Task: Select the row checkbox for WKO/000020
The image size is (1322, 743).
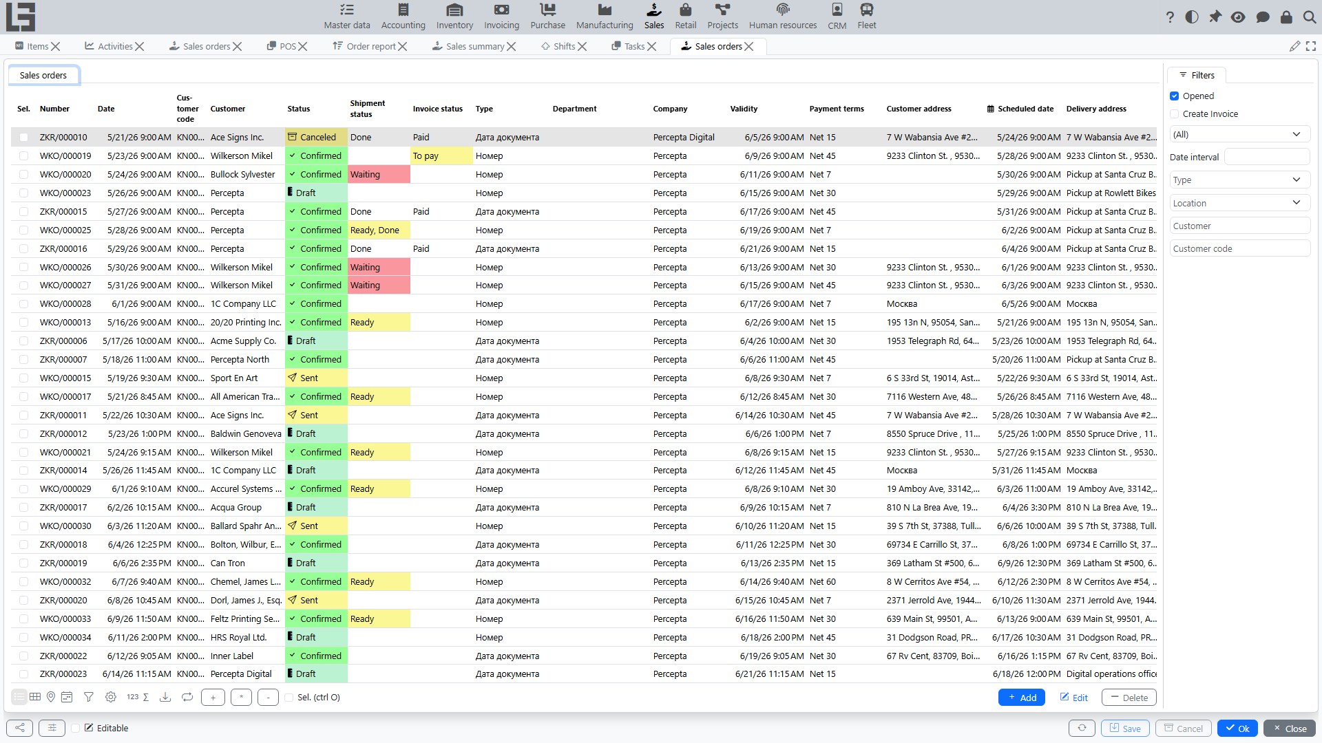Action: tap(24, 174)
